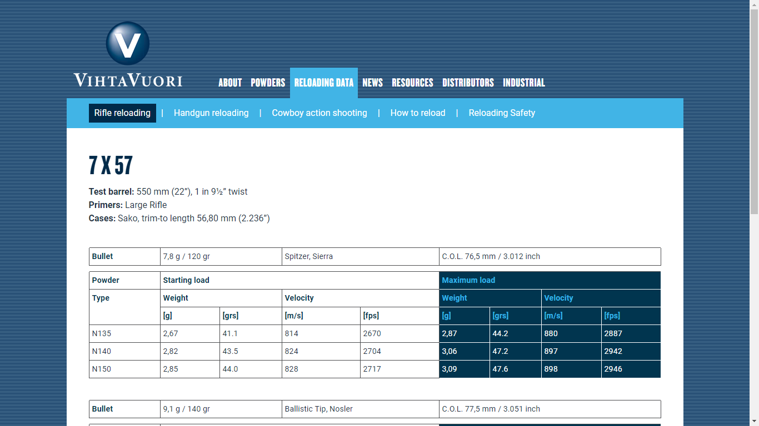Go to the News section

pos(373,83)
